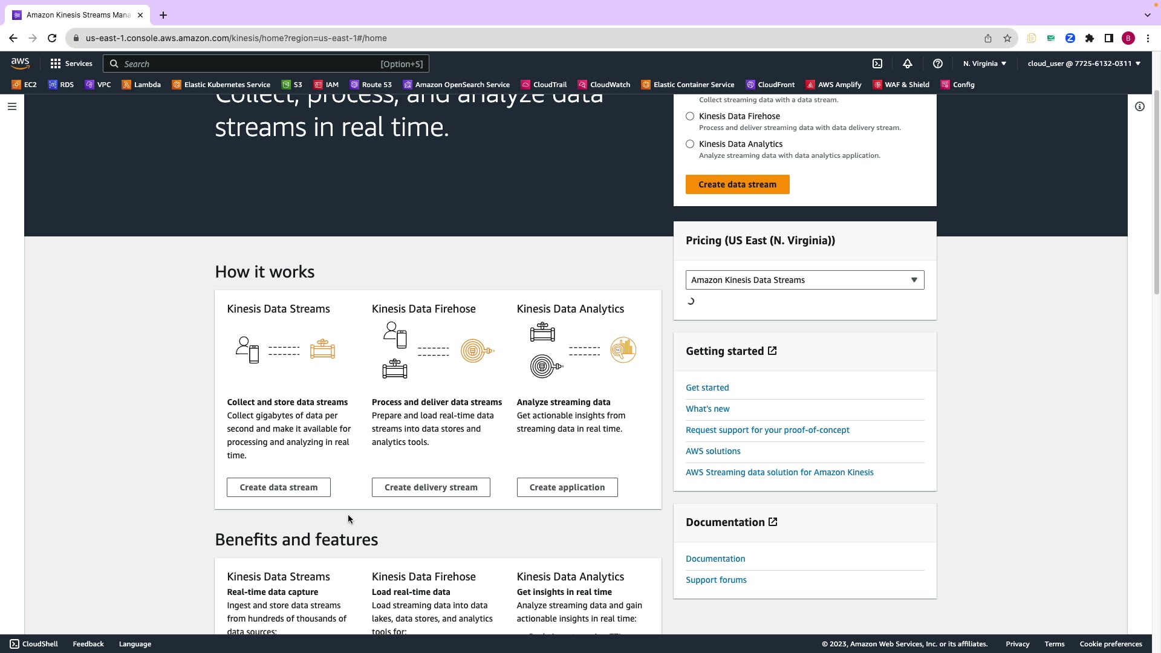Open the help question mark icon

click(938, 63)
